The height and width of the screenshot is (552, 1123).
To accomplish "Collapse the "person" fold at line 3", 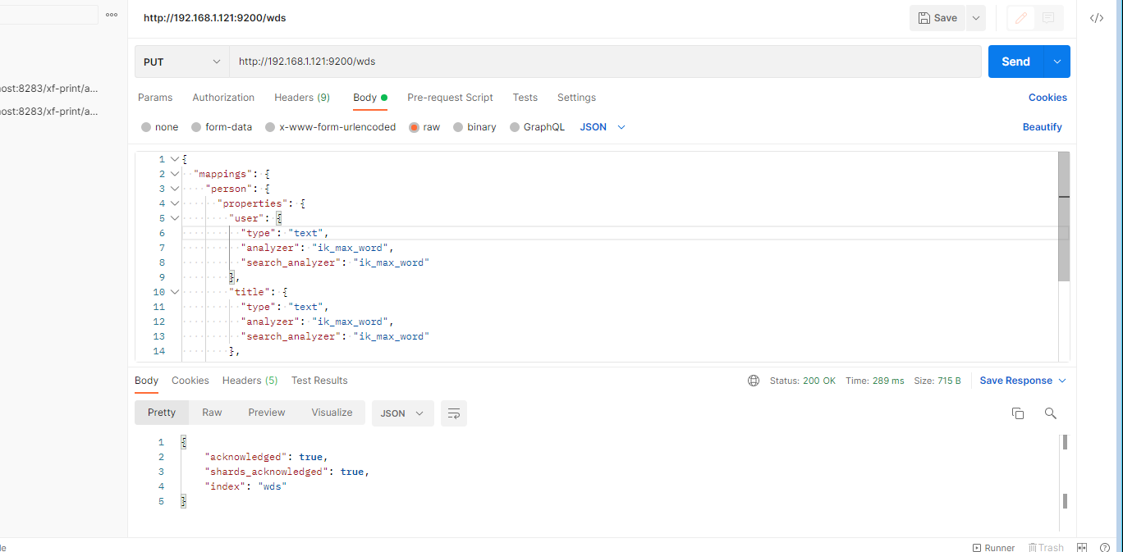I will coord(175,189).
